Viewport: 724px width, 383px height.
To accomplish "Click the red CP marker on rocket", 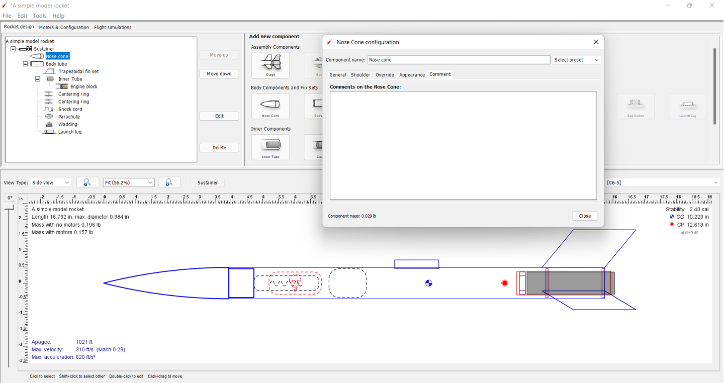I will pyautogui.click(x=505, y=283).
